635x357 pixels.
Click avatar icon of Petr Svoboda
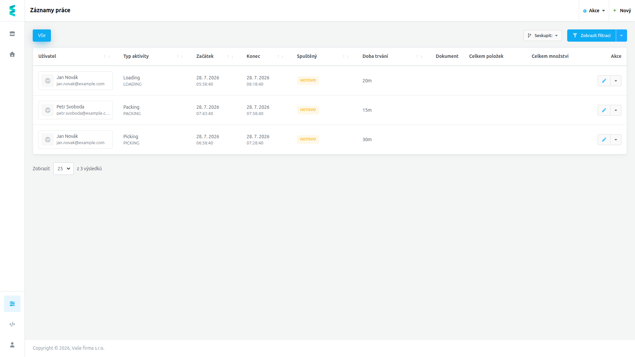pos(48,110)
